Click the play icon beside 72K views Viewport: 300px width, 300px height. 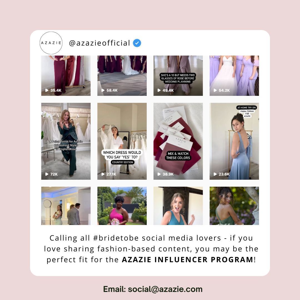click(47, 174)
